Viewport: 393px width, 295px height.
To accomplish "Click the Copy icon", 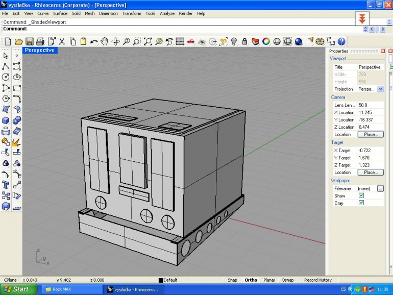I will coord(72,41).
